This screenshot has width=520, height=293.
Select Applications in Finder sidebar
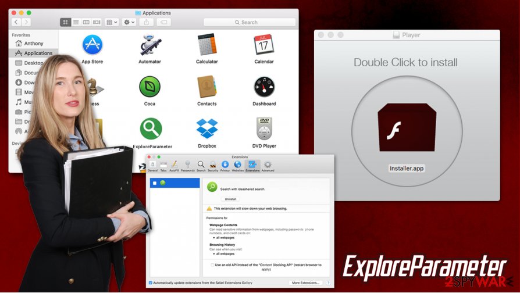(33, 53)
